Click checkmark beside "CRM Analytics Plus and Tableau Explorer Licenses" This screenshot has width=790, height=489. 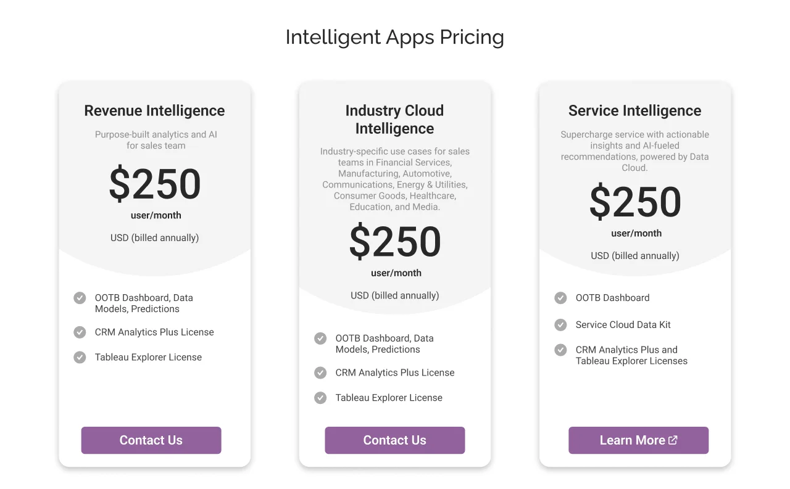[x=560, y=350]
